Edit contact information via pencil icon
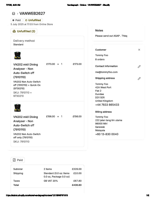The height and width of the screenshot is (200, 155). (x=139, y=66)
